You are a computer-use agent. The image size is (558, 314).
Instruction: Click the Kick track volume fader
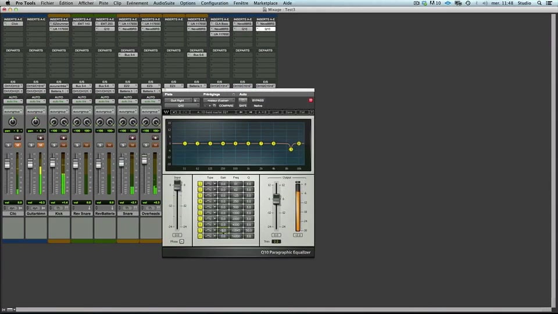(x=53, y=162)
